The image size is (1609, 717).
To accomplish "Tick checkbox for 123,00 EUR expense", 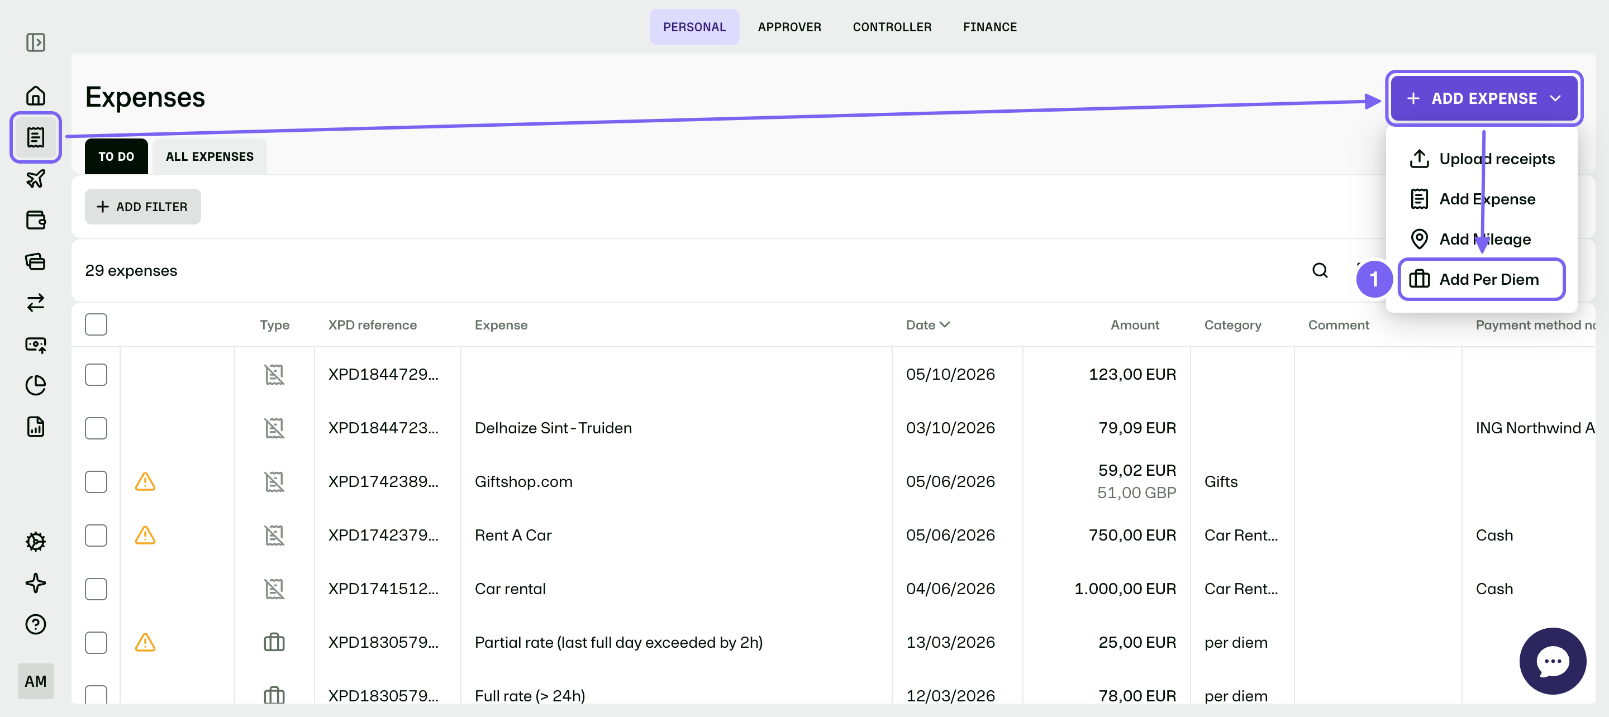I will coord(96,375).
